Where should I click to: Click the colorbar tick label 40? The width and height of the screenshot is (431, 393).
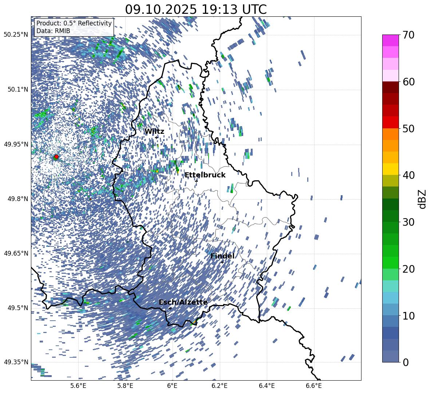click(x=408, y=175)
